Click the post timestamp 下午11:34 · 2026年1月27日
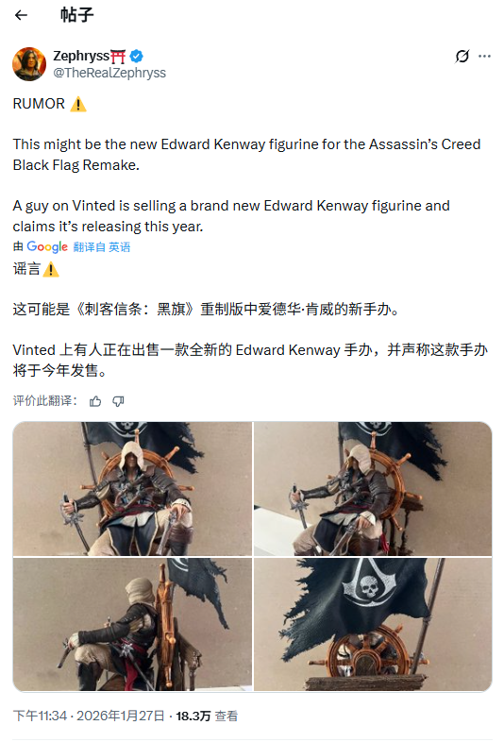Viewport: 504px width, 742px height. pos(89,716)
